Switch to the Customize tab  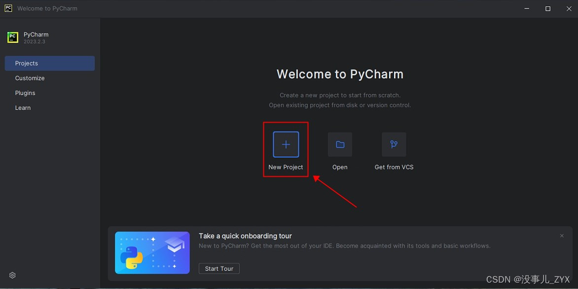[50, 78]
